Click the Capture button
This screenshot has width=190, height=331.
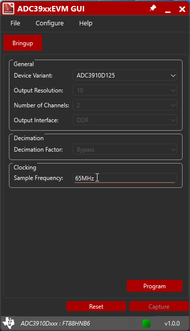coord(159,306)
